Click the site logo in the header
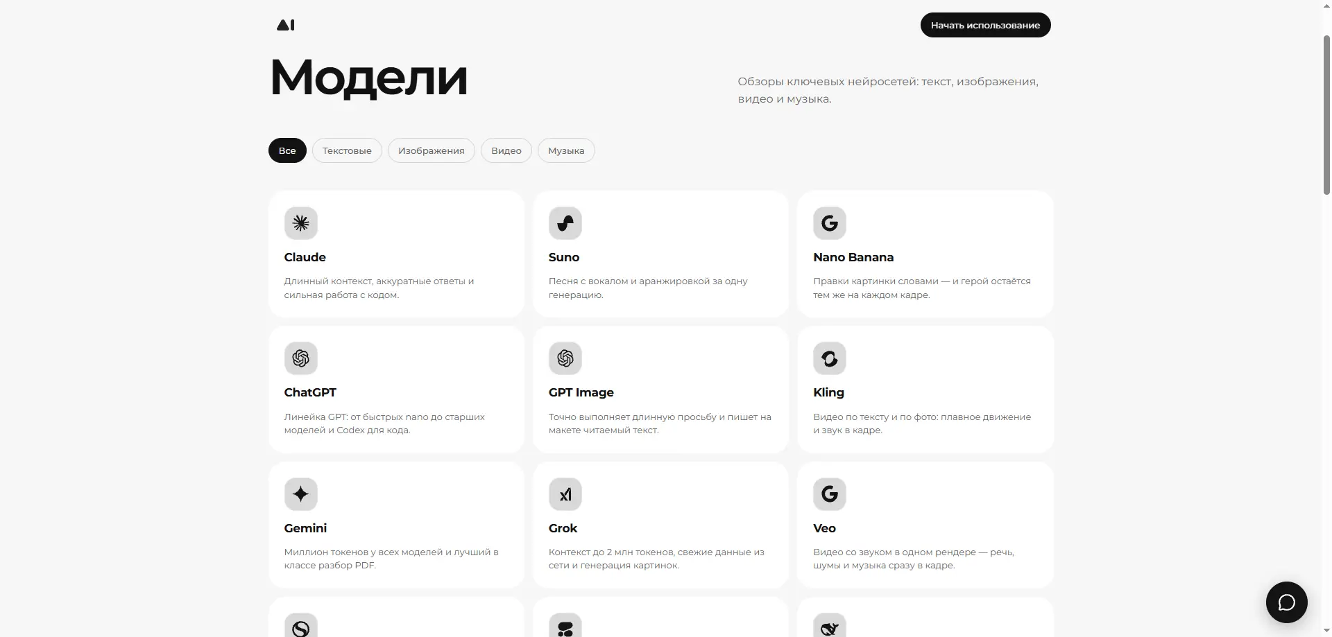The image size is (1332, 637). 285,25
